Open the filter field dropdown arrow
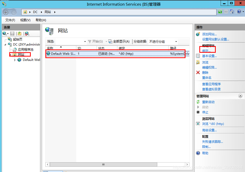The height and width of the screenshot is (172, 245). [85, 42]
